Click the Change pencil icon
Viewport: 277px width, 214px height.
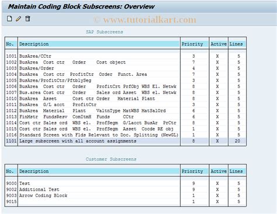pos(19,19)
